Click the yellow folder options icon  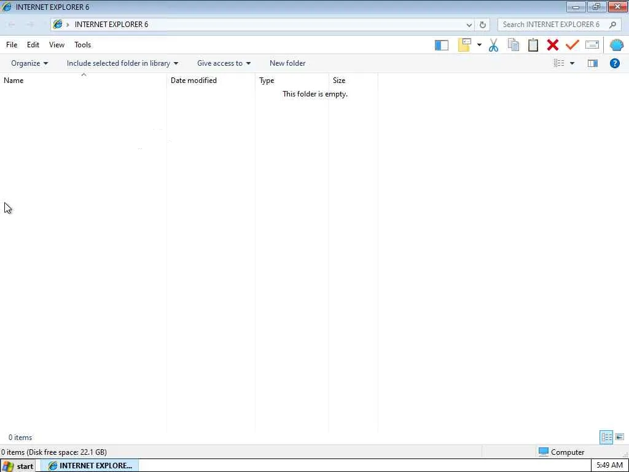(464, 45)
